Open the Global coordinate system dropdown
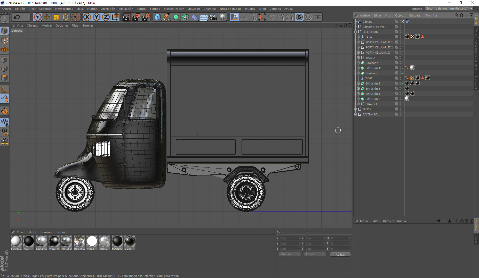 290,254
